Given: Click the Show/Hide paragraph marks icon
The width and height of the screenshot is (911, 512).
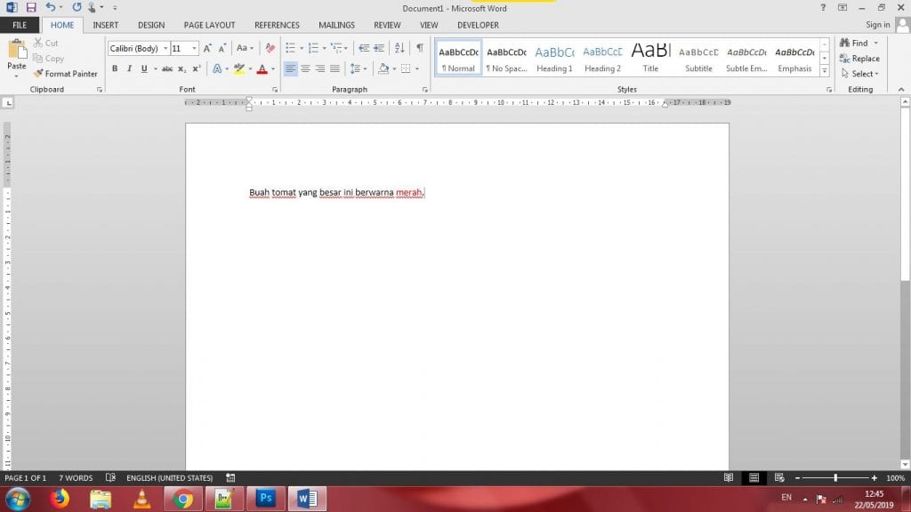Looking at the screenshot, I should [x=419, y=48].
